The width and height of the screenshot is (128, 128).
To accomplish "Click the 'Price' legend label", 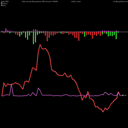I will click(x=4, y=6).
